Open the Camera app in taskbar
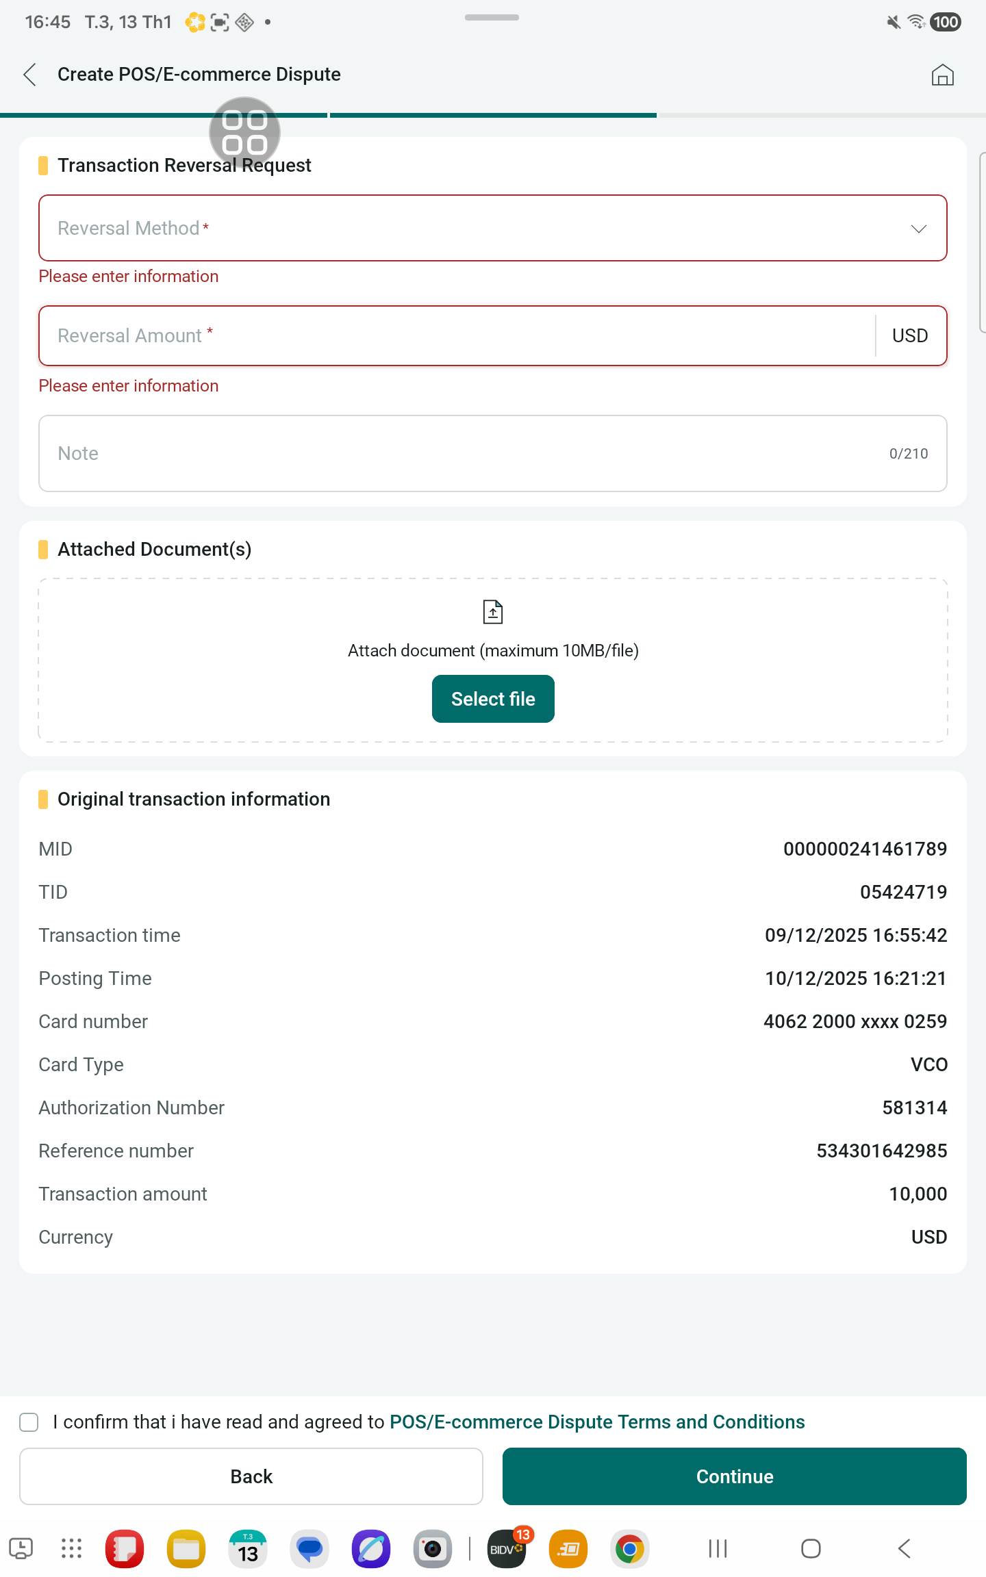The image size is (986, 1577). 432,1549
